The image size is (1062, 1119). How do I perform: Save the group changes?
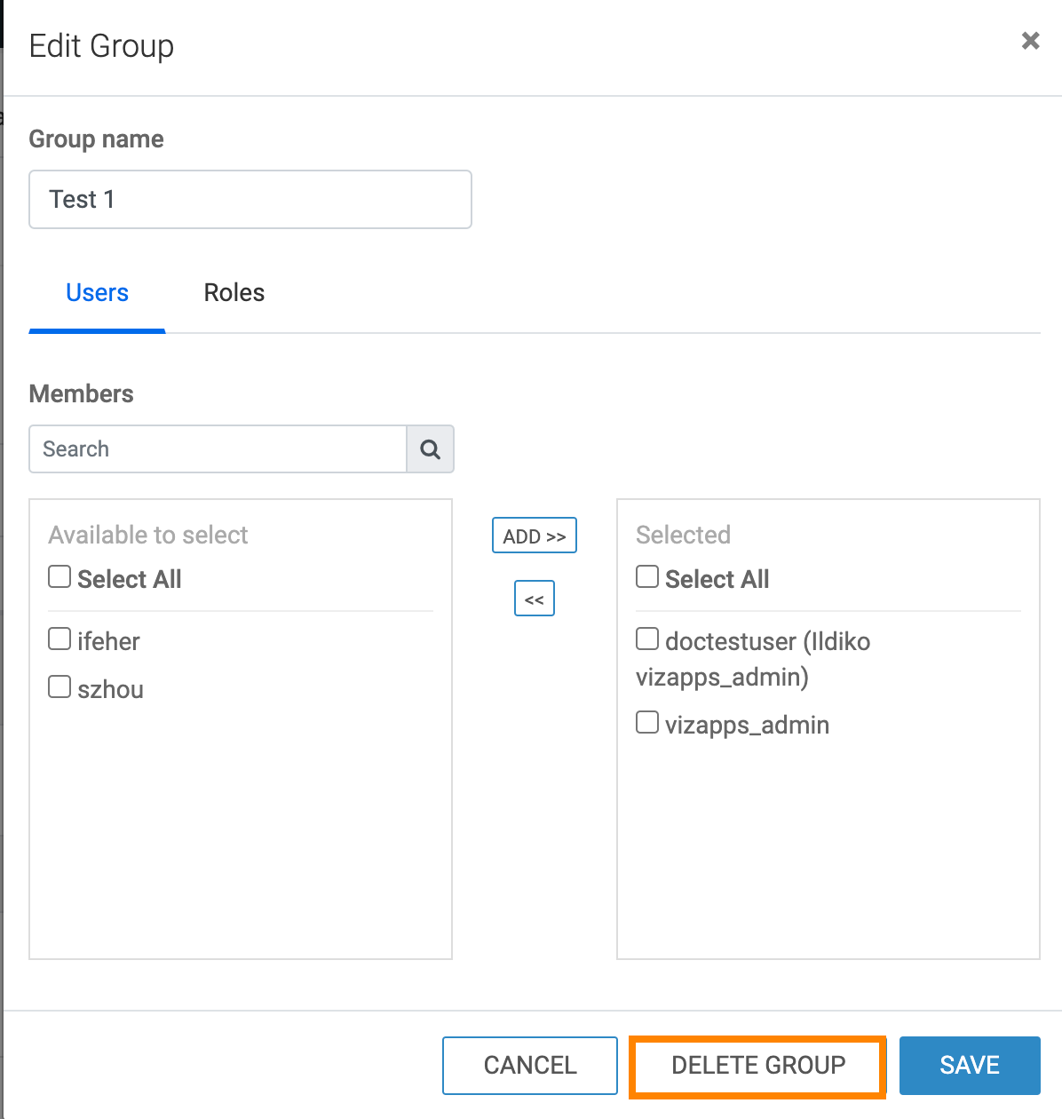[x=970, y=1066]
